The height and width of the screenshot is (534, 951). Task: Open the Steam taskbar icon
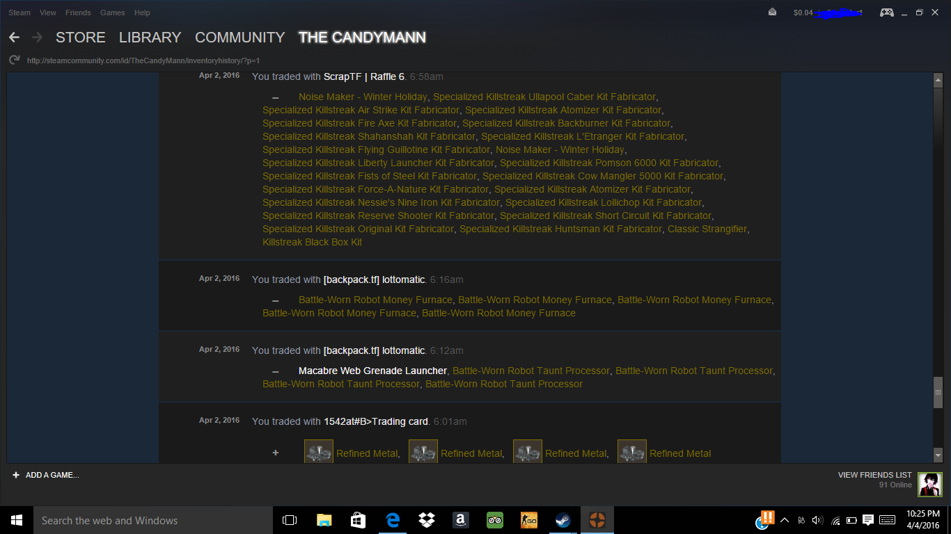coord(563,520)
